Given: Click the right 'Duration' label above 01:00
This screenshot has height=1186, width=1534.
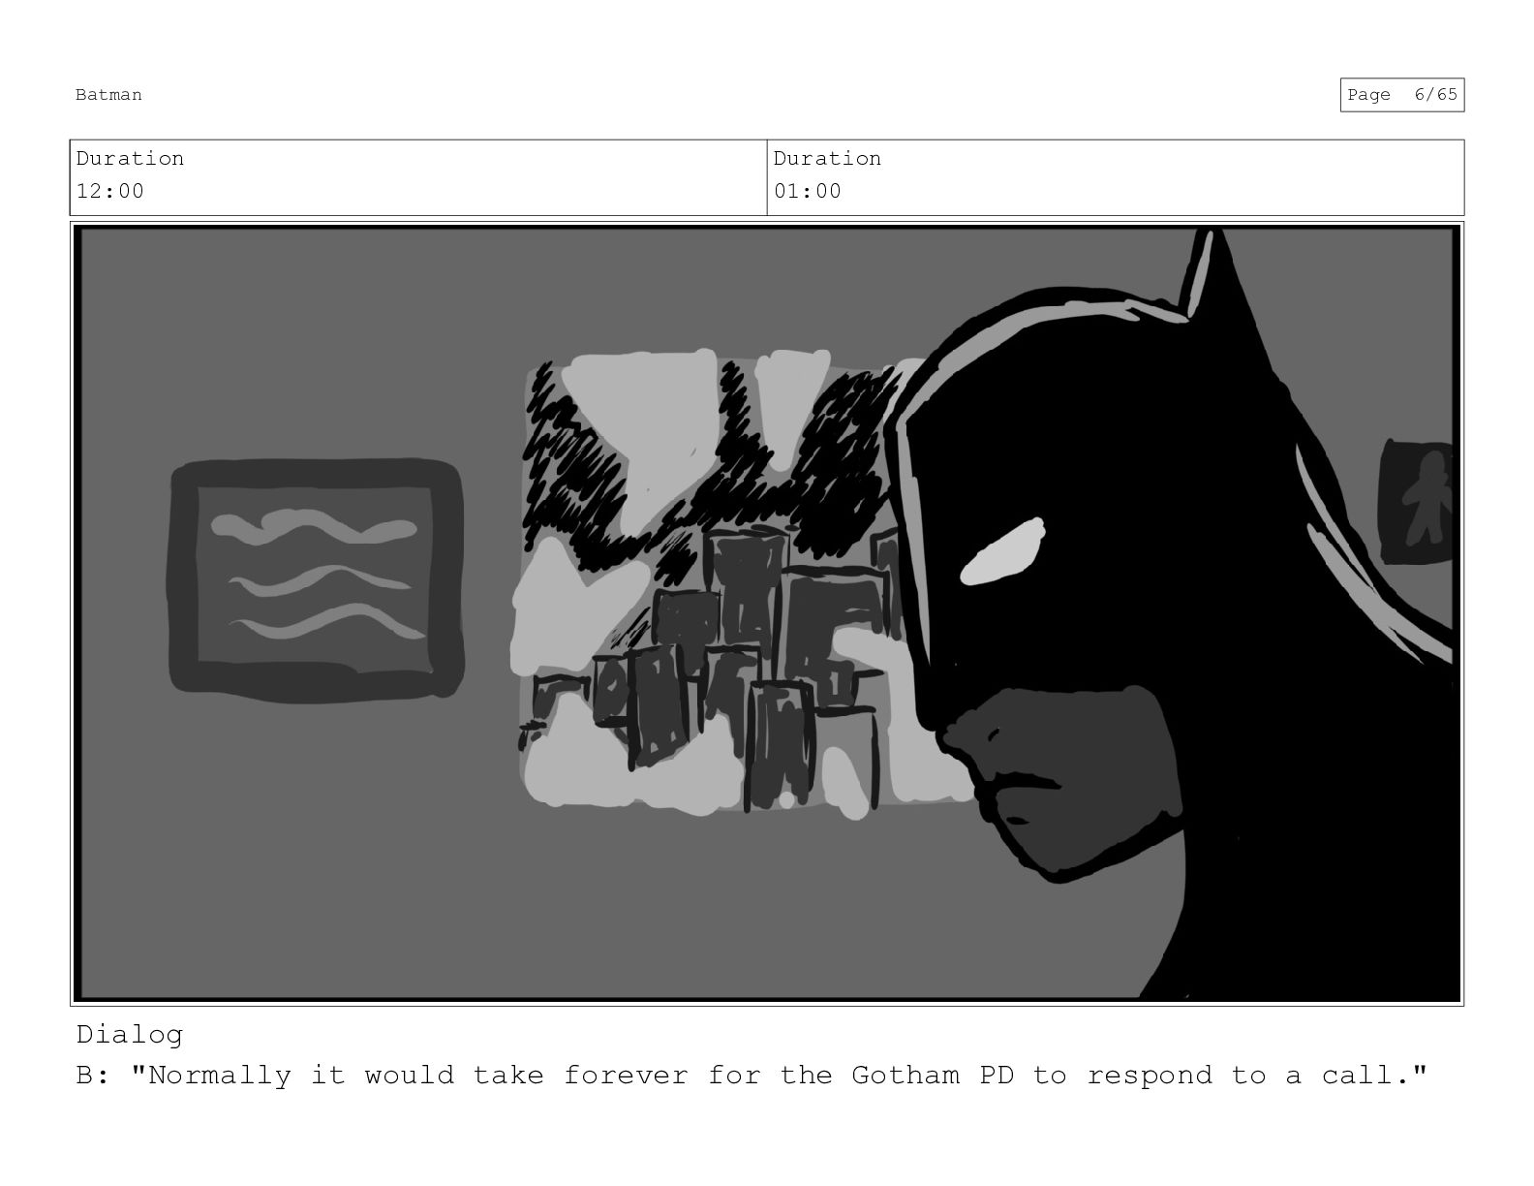Looking at the screenshot, I should [827, 158].
